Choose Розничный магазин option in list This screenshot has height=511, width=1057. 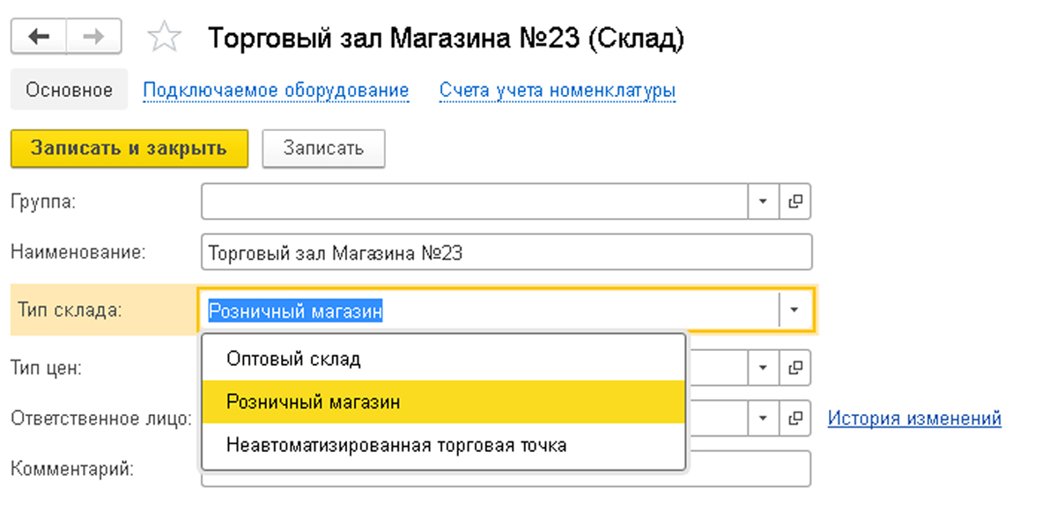(x=314, y=402)
